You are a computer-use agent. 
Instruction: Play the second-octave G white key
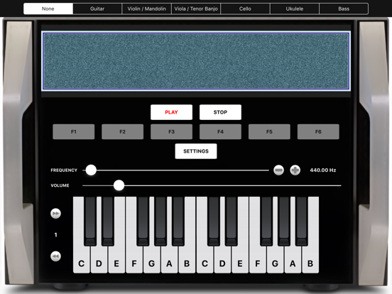[x=276, y=260]
